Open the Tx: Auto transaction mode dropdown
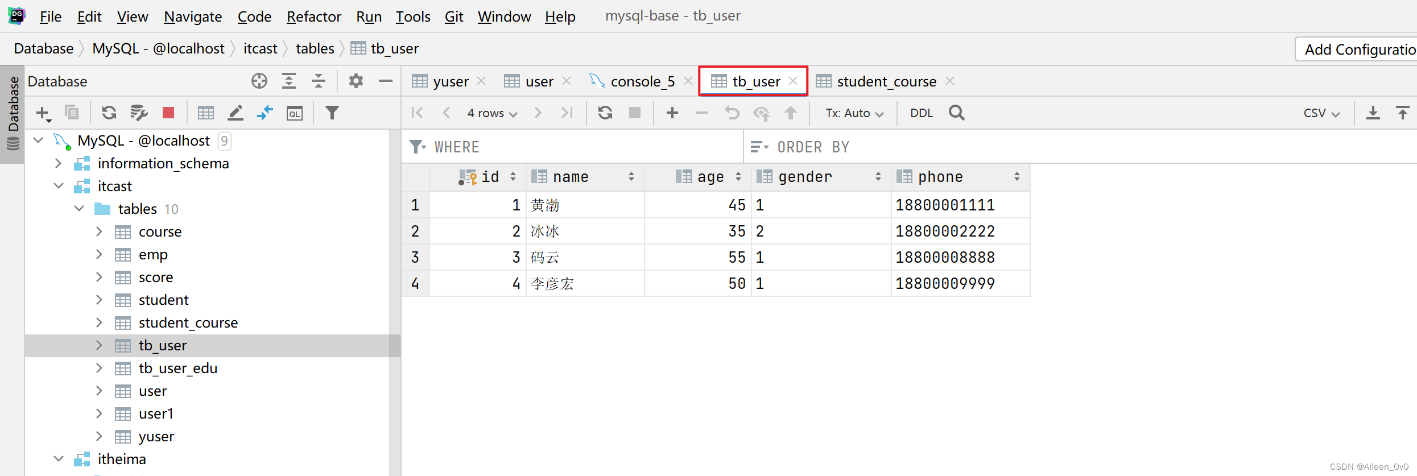 (x=854, y=113)
